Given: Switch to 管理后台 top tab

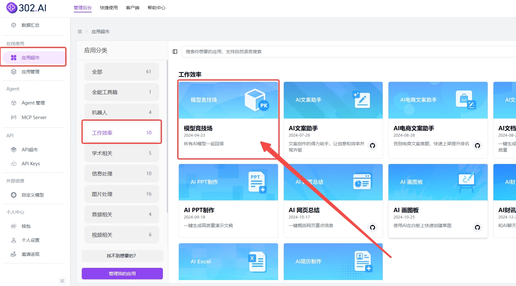Looking at the screenshot, I should [83, 8].
